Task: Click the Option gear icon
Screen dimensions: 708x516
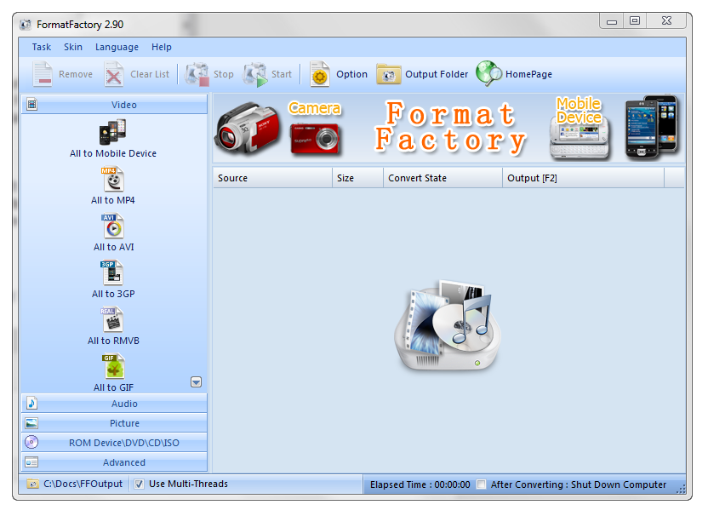Action: coord(321,74)
